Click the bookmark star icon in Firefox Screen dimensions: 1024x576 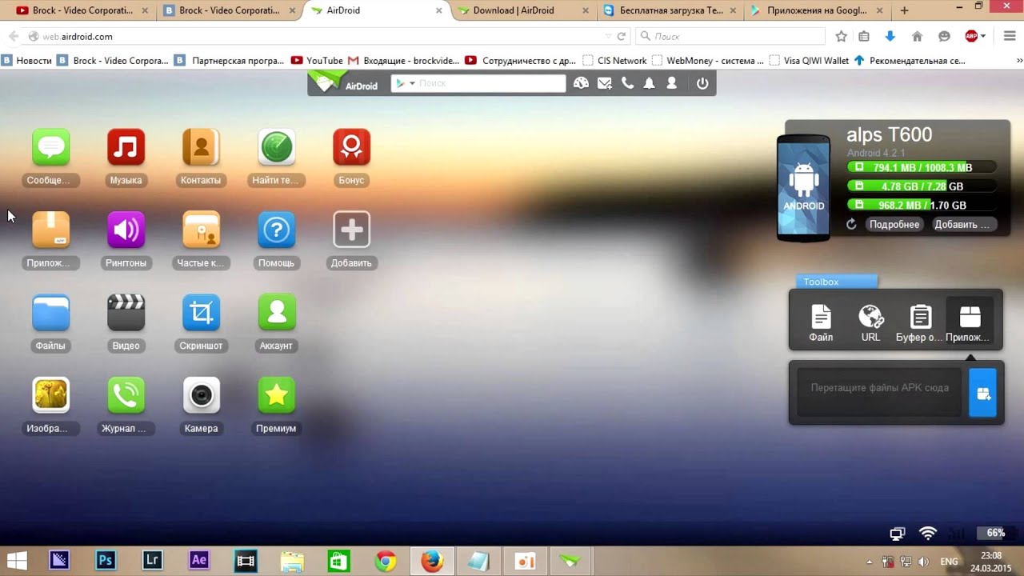[x=841, y=36]
